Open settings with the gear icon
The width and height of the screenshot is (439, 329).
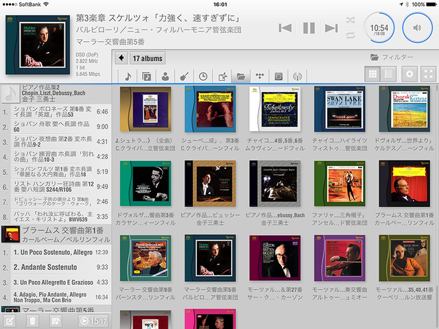click(x=410, y=74)
